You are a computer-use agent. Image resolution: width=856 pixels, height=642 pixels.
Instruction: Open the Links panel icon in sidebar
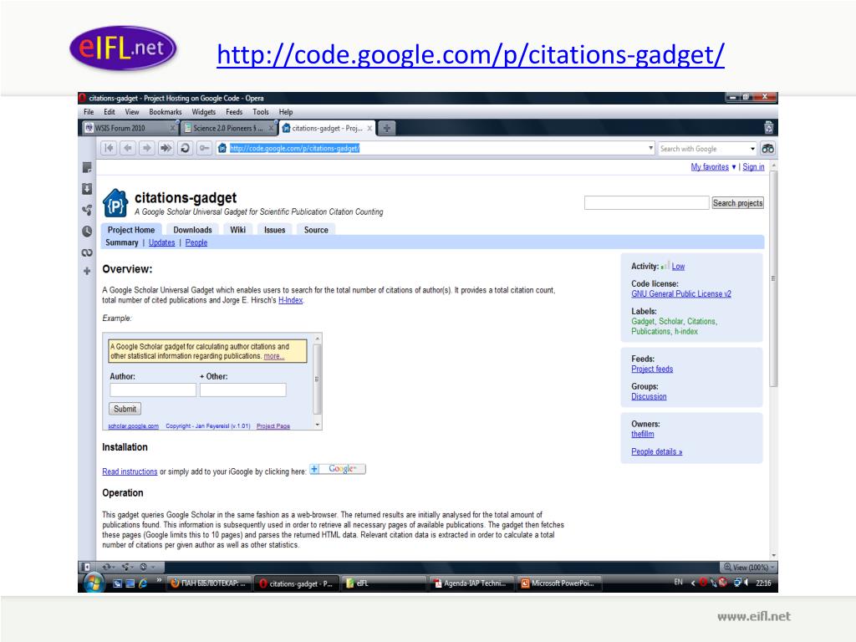87,252
